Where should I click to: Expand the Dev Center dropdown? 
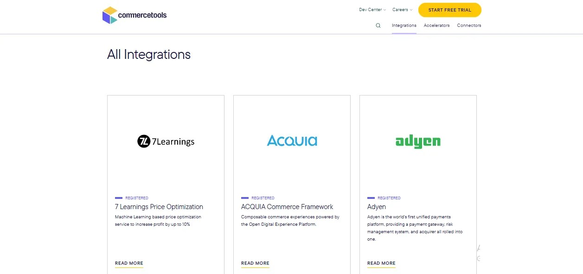pos(372,10)
